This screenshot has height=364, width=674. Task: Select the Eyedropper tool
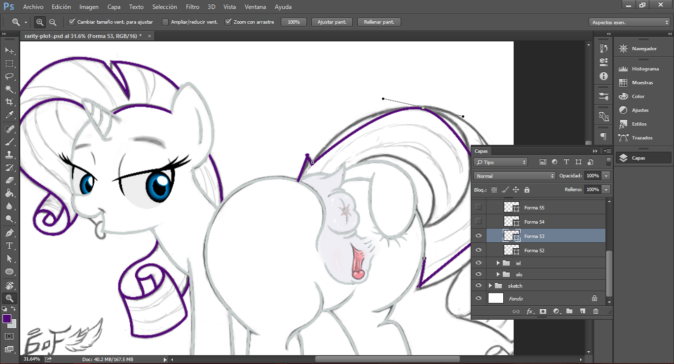pos(9,115)
